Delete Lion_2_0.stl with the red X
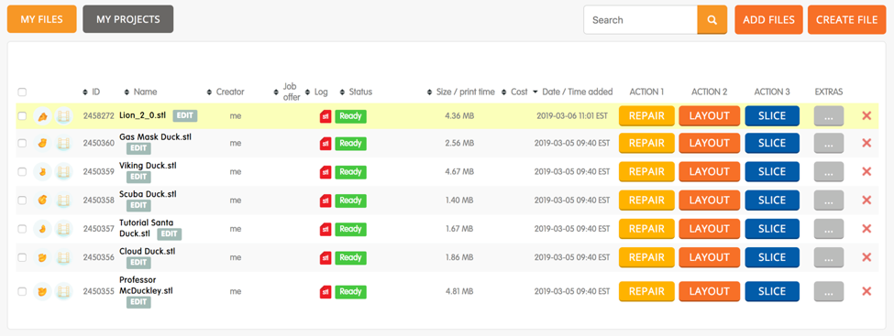Viewport: 894px width, 336px height. pyautogui.click(x=866, y=116)
